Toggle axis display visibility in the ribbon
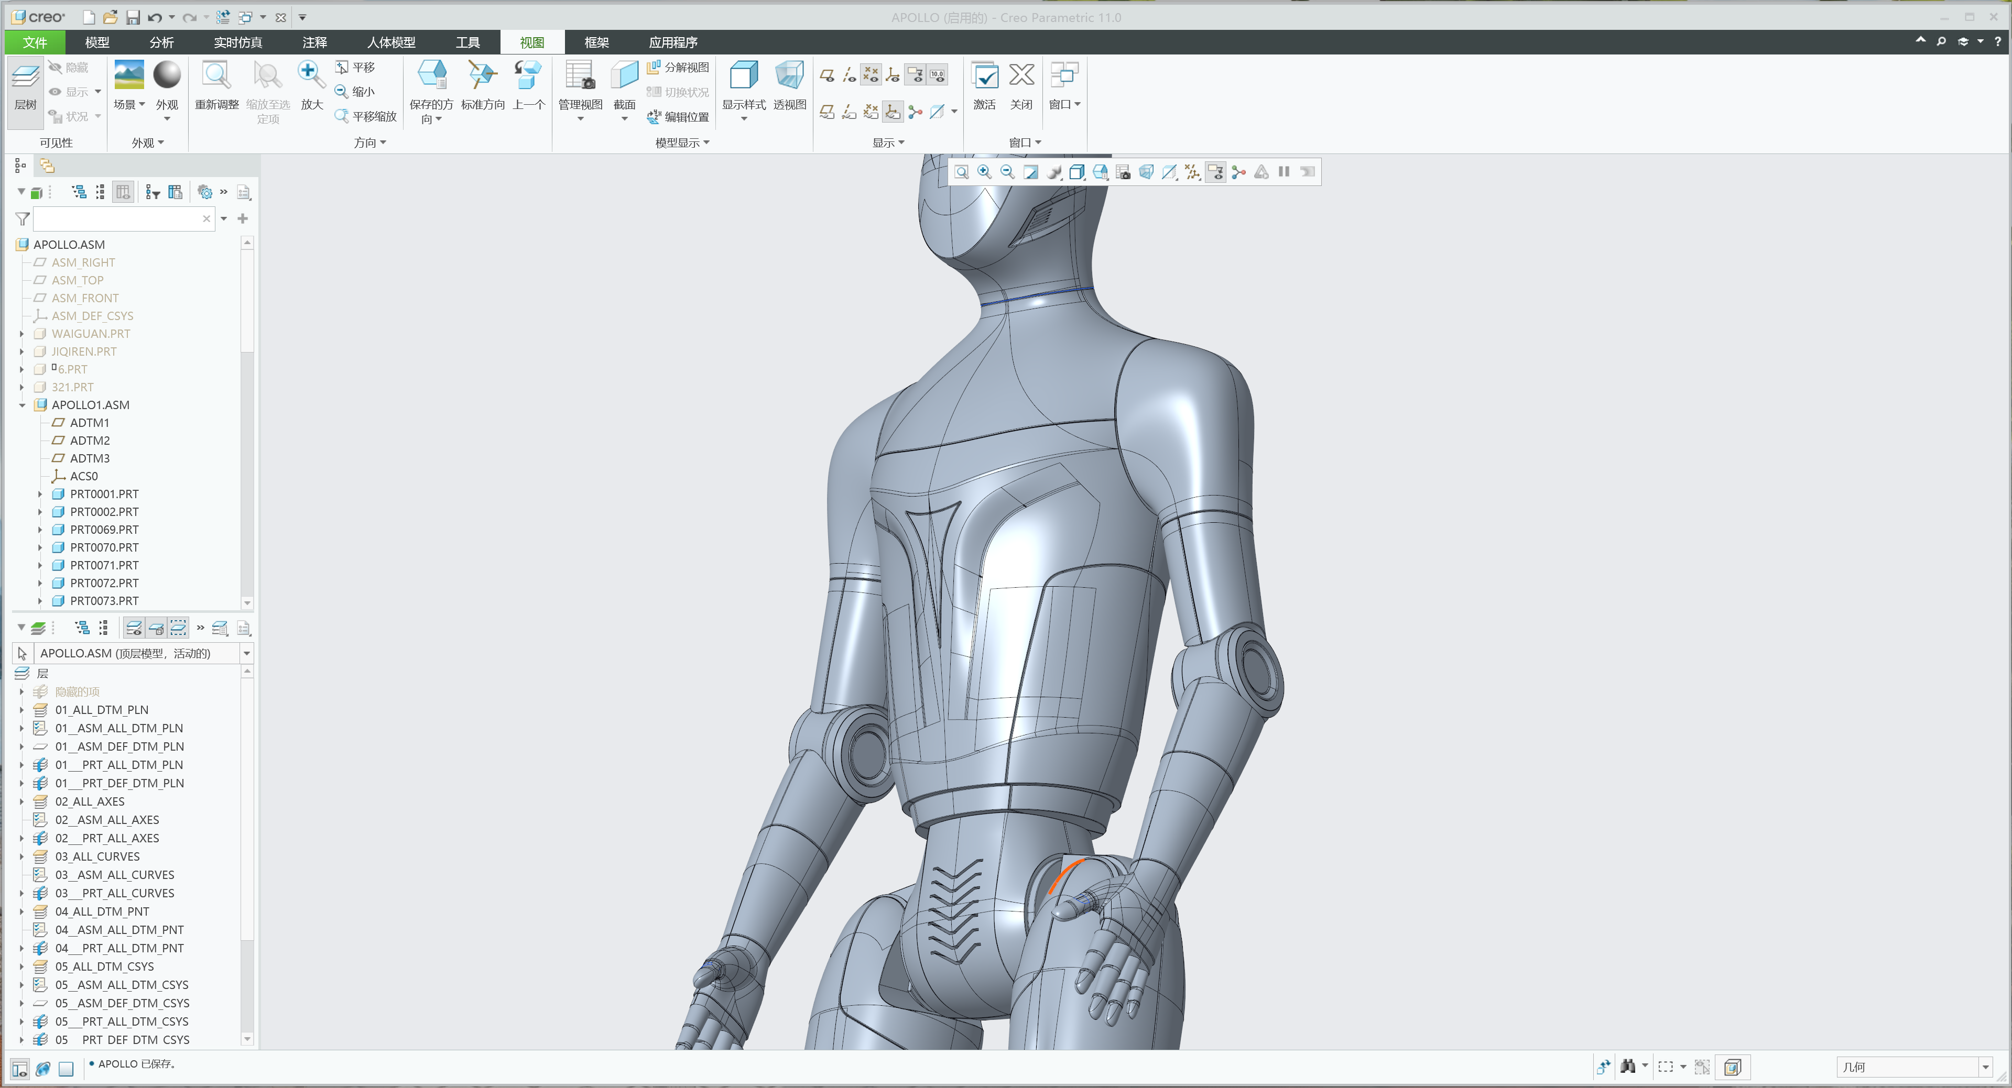Image resolution: width=2012 pixels, height=1088 pixels. (x=850, y=74)
